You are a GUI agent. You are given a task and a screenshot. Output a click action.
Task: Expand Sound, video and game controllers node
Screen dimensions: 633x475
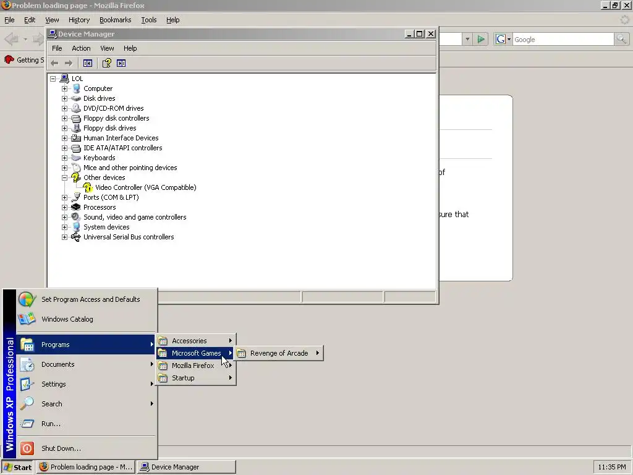pyautogui.click(x=64, y=217)
